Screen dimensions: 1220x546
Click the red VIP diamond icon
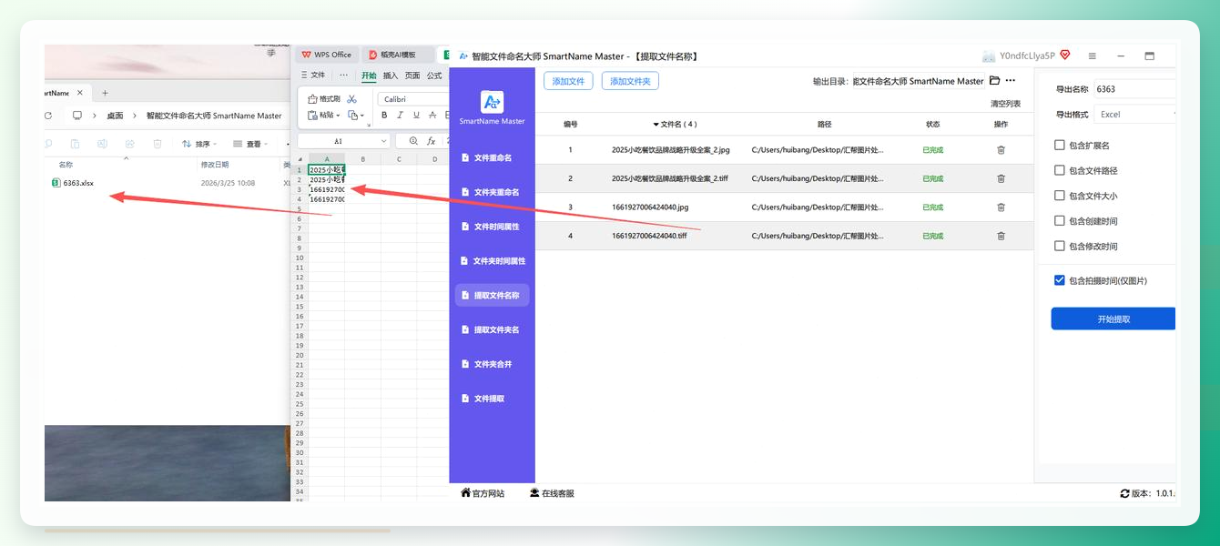[x=1064, y=55]
